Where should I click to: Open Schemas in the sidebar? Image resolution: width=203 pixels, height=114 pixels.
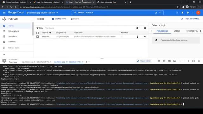pyautogui.click(x=12, y=41)
